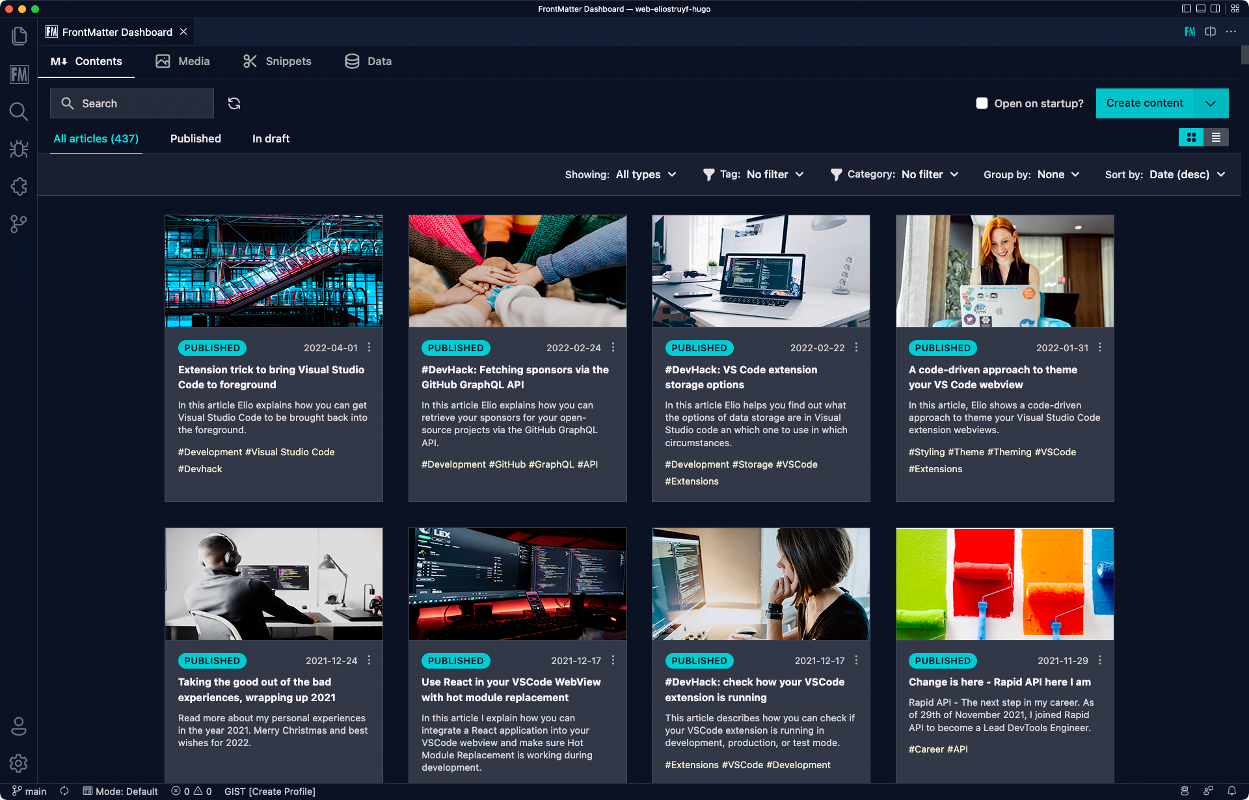The width and height of the screenshot is (1249, 800).
Task: Open actions menu for 2021-11-29 article
Action: click(1100, 660)
